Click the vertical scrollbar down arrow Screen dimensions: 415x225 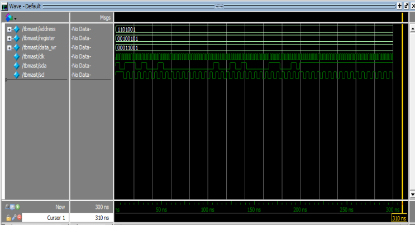[412, 194]
